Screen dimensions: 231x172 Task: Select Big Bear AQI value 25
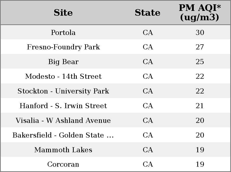point(200,62)
